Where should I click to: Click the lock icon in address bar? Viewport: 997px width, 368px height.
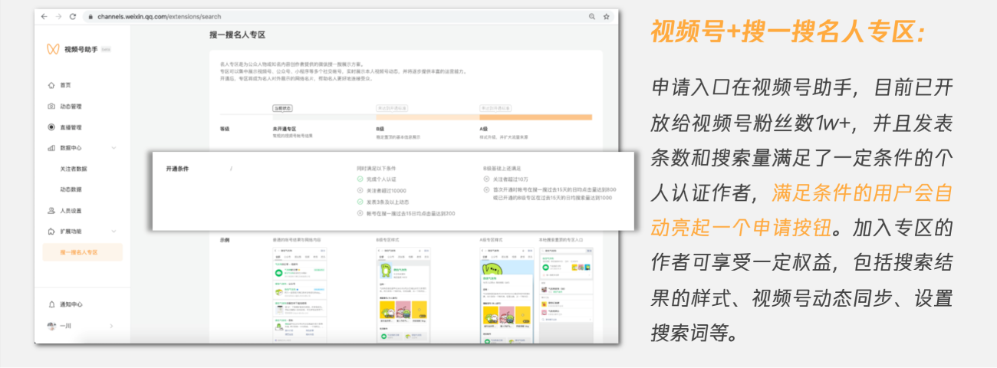point(91,16)
